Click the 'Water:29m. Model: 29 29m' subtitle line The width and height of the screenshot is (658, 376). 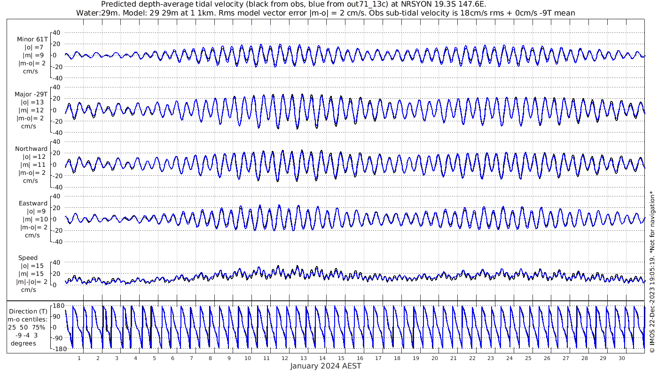tap(326, 13)
